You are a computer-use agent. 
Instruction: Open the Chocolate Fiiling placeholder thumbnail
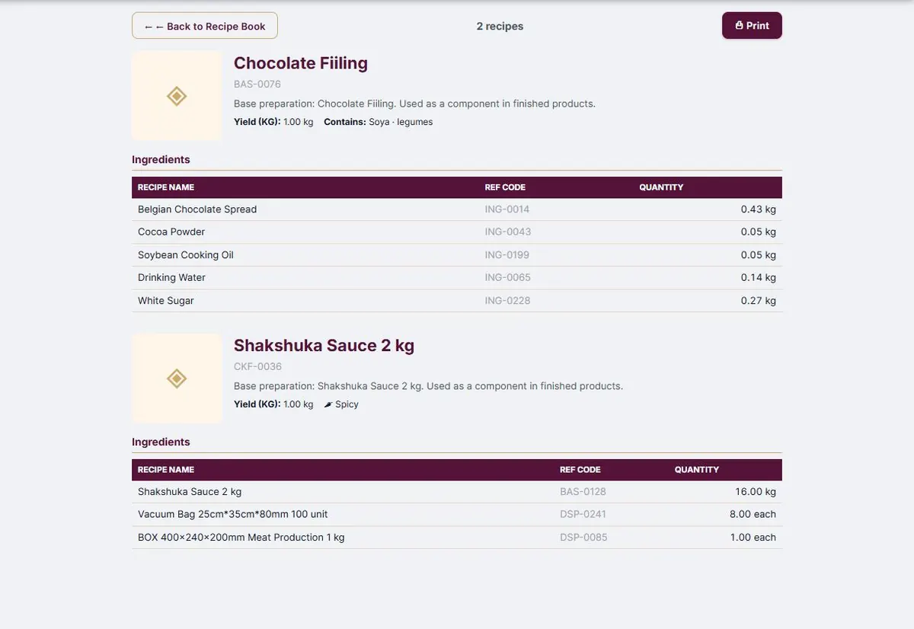click(x=177, y=96)
